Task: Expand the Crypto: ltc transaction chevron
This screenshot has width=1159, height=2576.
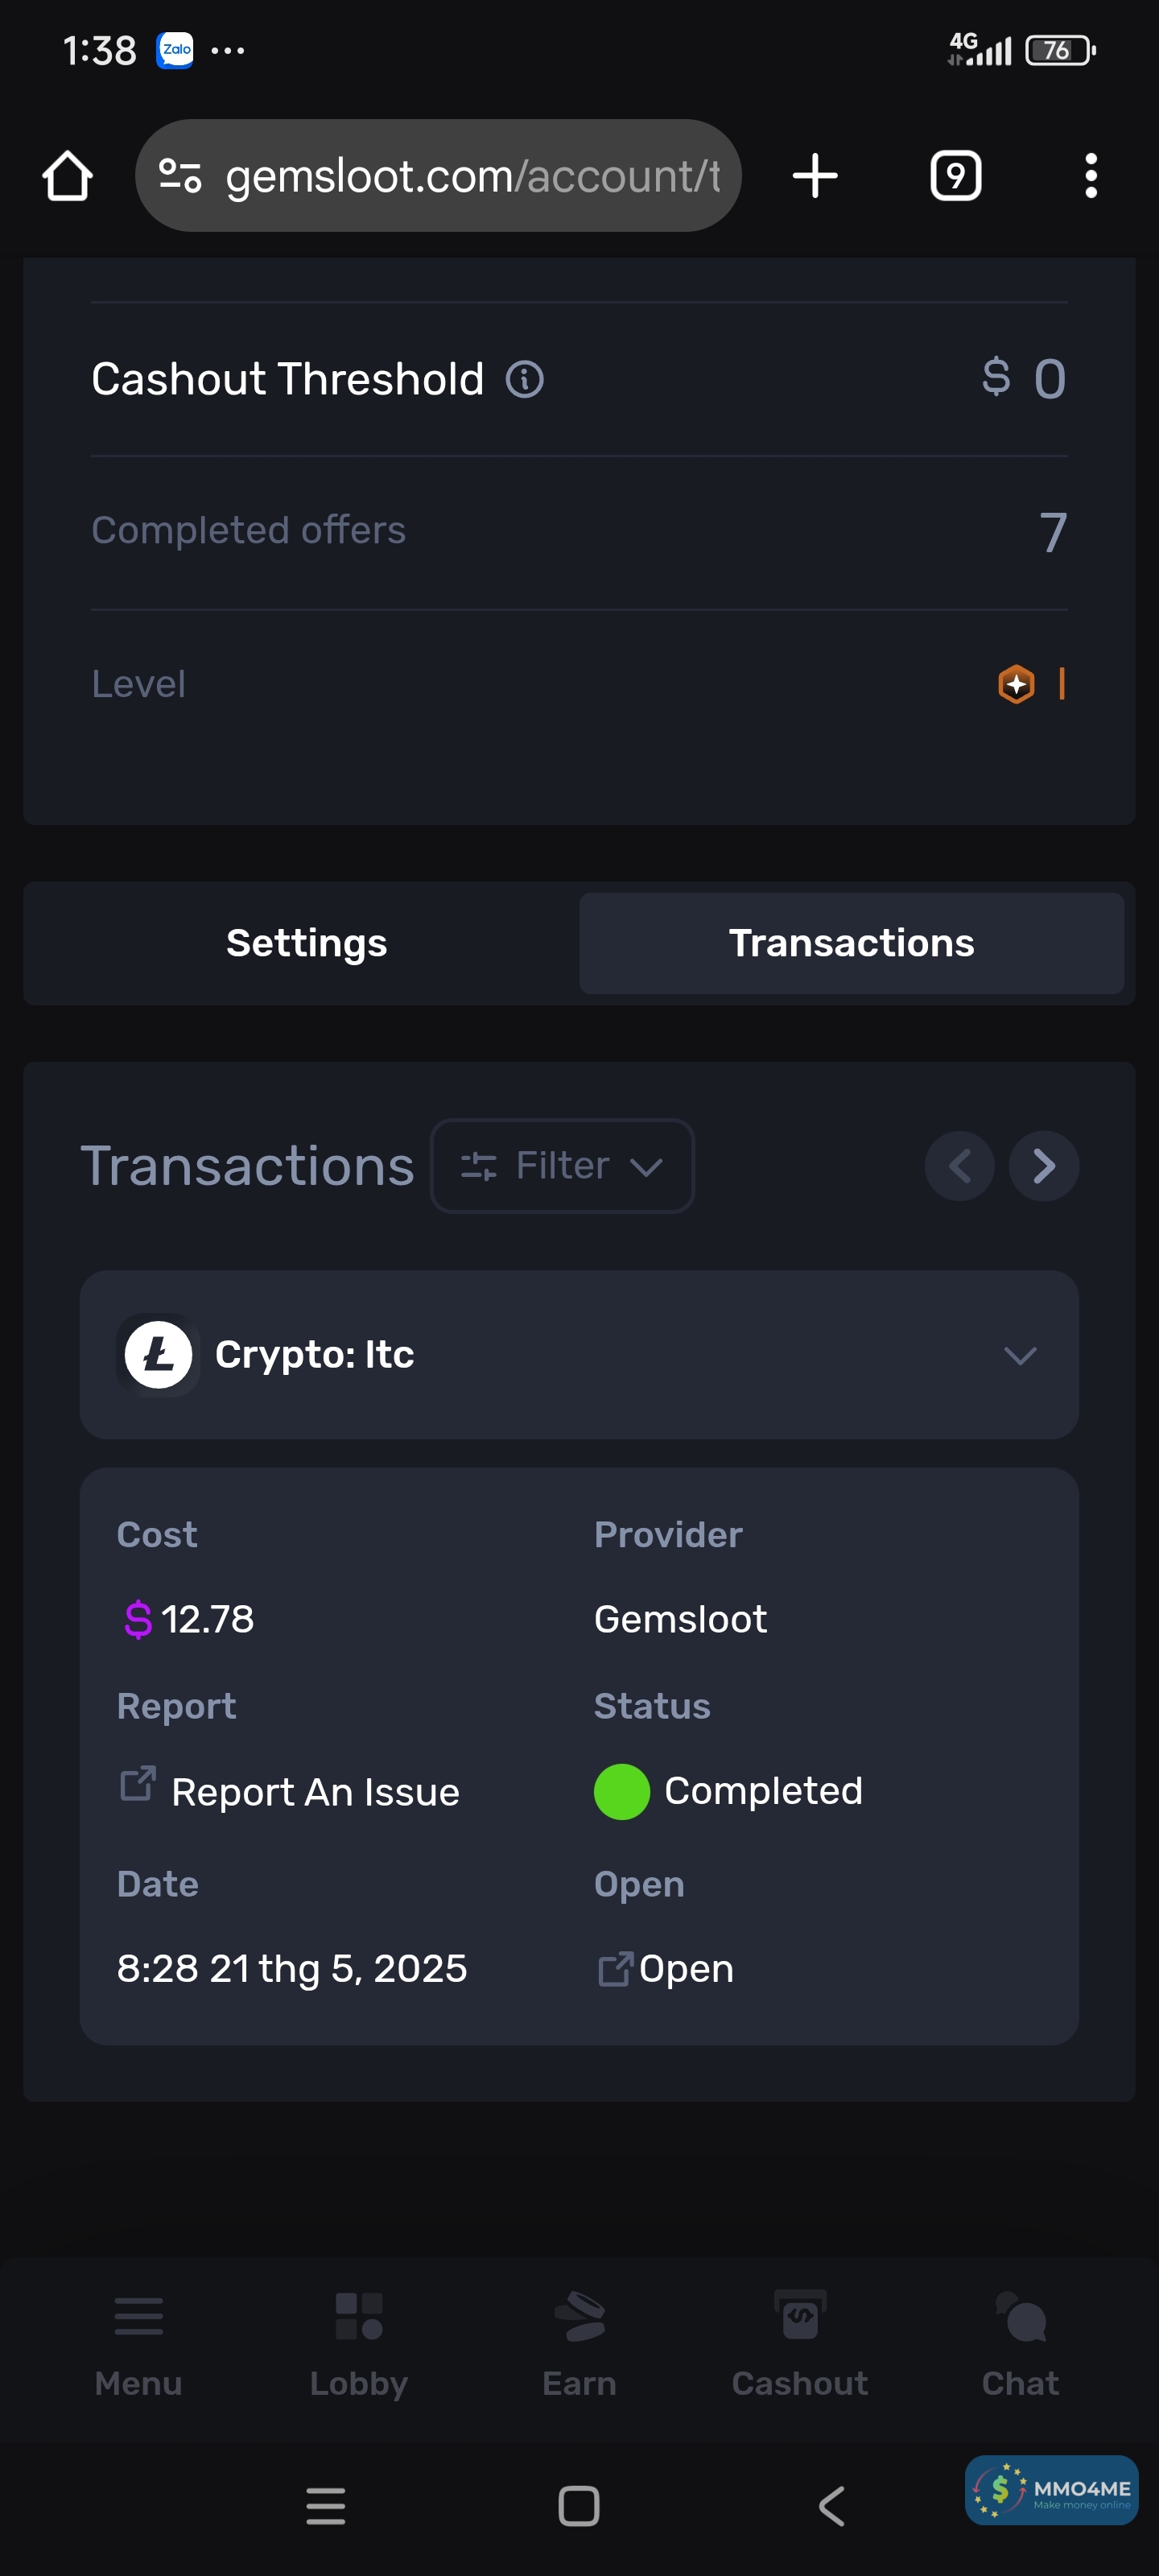Action: pos(1019,1356)
